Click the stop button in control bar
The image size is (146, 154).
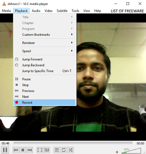tap(23, 150)
